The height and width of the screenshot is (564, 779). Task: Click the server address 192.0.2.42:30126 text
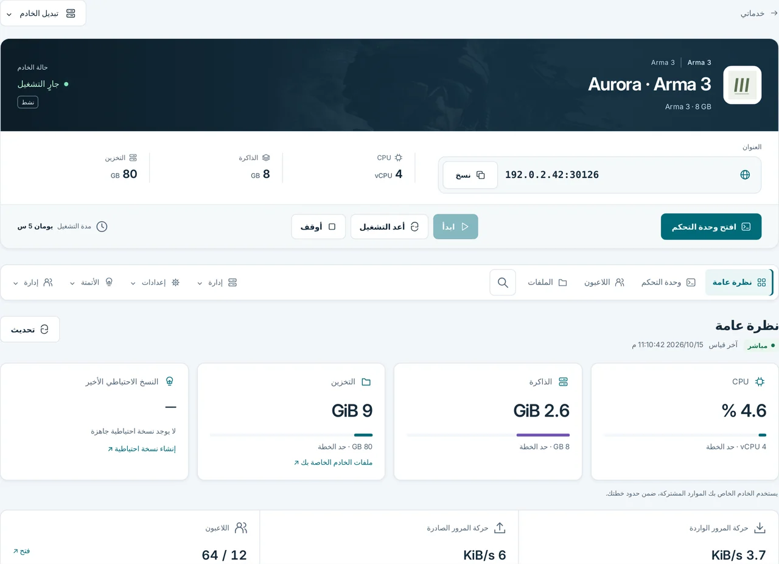point(552,175)
